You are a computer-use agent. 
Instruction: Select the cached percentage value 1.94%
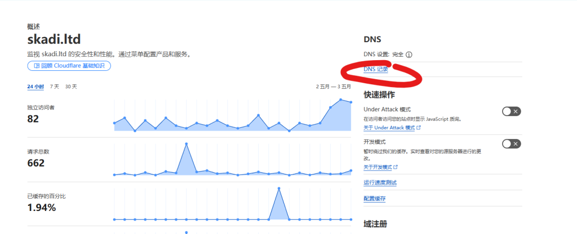(x=41, y=208)
